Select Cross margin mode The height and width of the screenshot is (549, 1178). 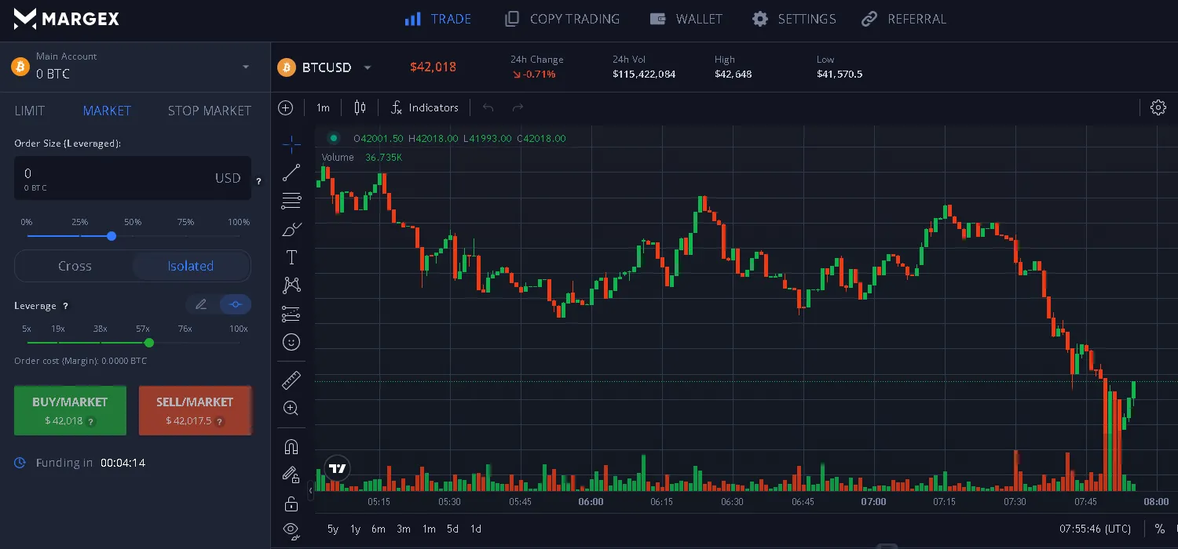coord(75,266)
